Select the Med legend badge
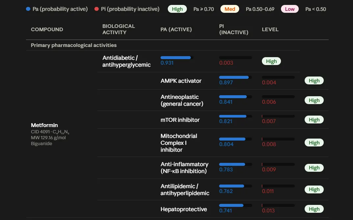 pos(230,9)
